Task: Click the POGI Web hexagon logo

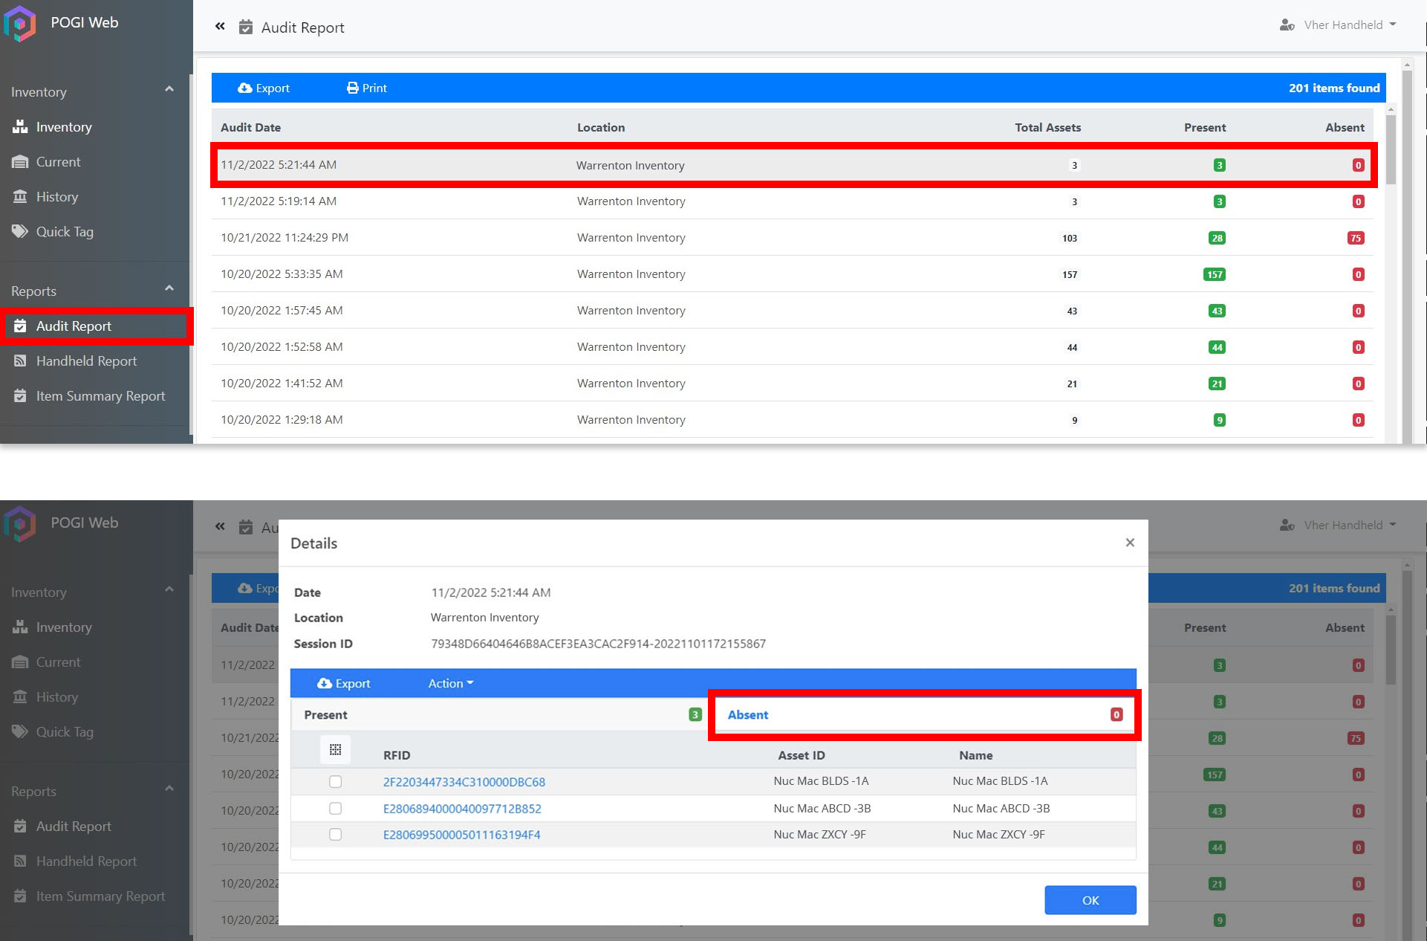Action: click(20, 24)
